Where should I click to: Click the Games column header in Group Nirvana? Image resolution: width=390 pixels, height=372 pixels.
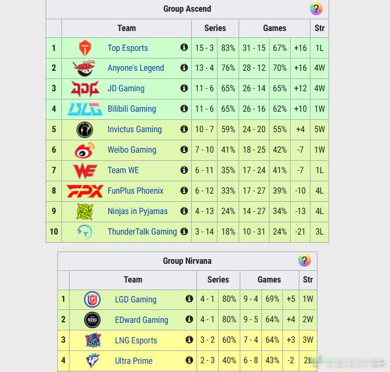(x=270, y=280)
